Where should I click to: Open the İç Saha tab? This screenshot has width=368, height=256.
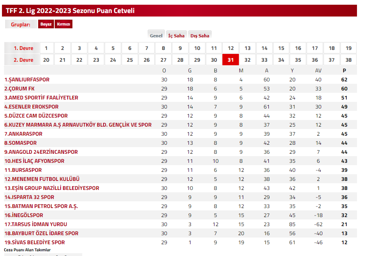pos(176,35)
